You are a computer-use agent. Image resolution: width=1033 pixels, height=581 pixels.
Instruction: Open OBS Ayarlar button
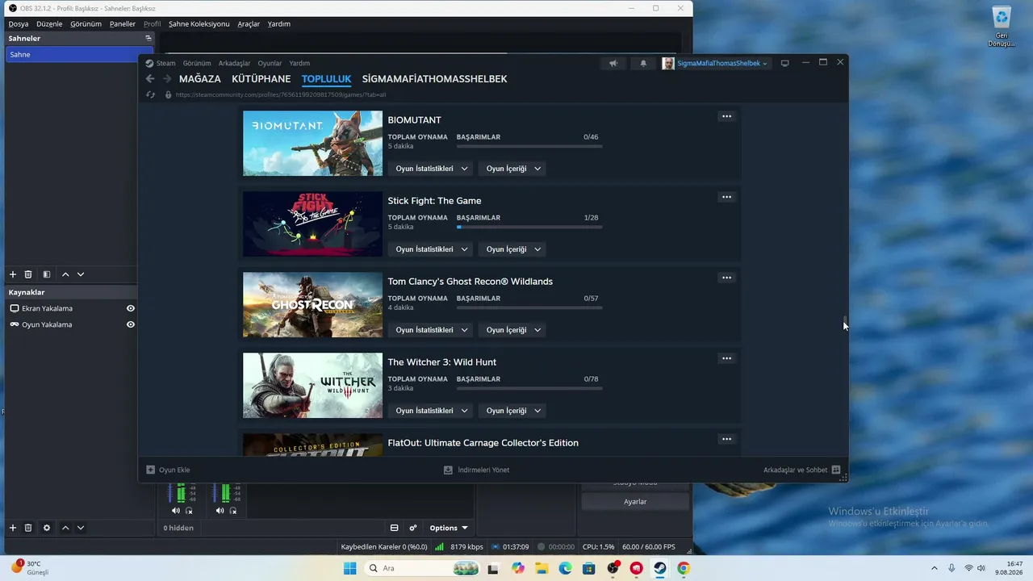coord(635,502)
